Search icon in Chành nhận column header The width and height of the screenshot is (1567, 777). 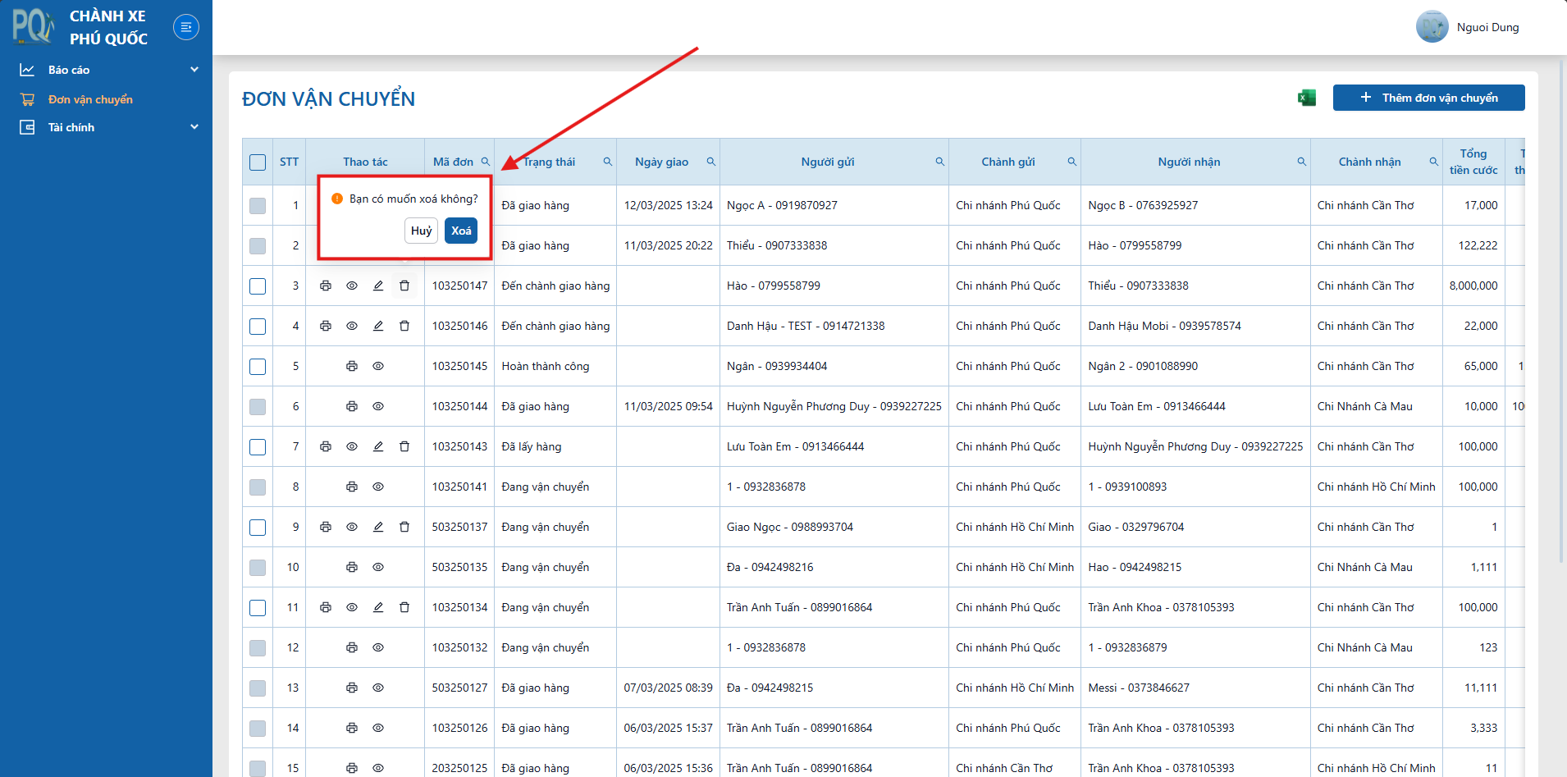1434,162
